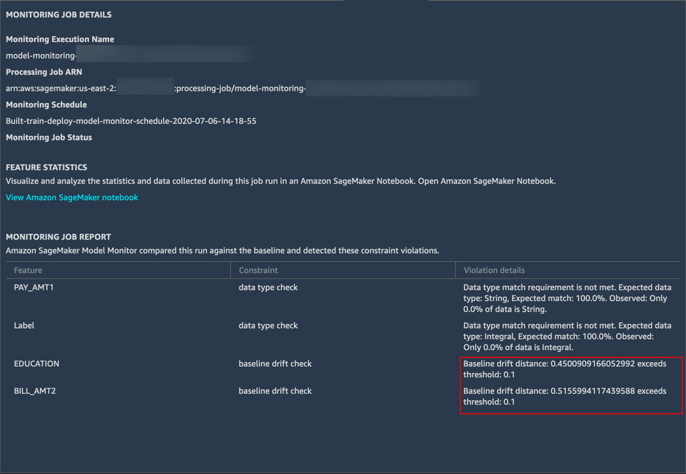This screenshot has width=686, height=474.
Task: Click the Label row's data type check cell
Action: [268, 326]
